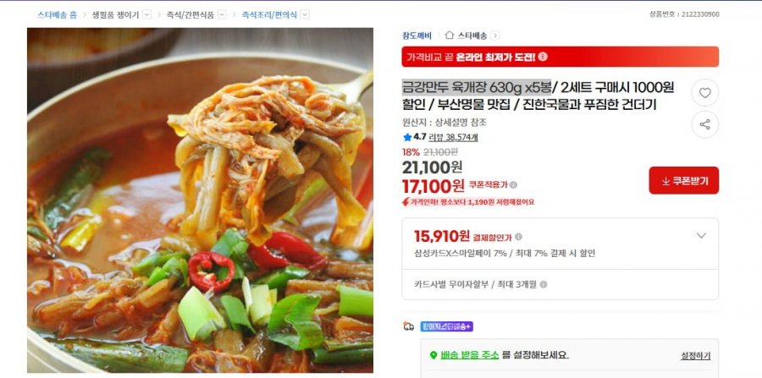
Task: Click info icon on red lowest-price banner
Action: tap(543, 57)
